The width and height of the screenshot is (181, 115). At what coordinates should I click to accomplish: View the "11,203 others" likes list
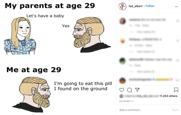[x=169, y=96]
